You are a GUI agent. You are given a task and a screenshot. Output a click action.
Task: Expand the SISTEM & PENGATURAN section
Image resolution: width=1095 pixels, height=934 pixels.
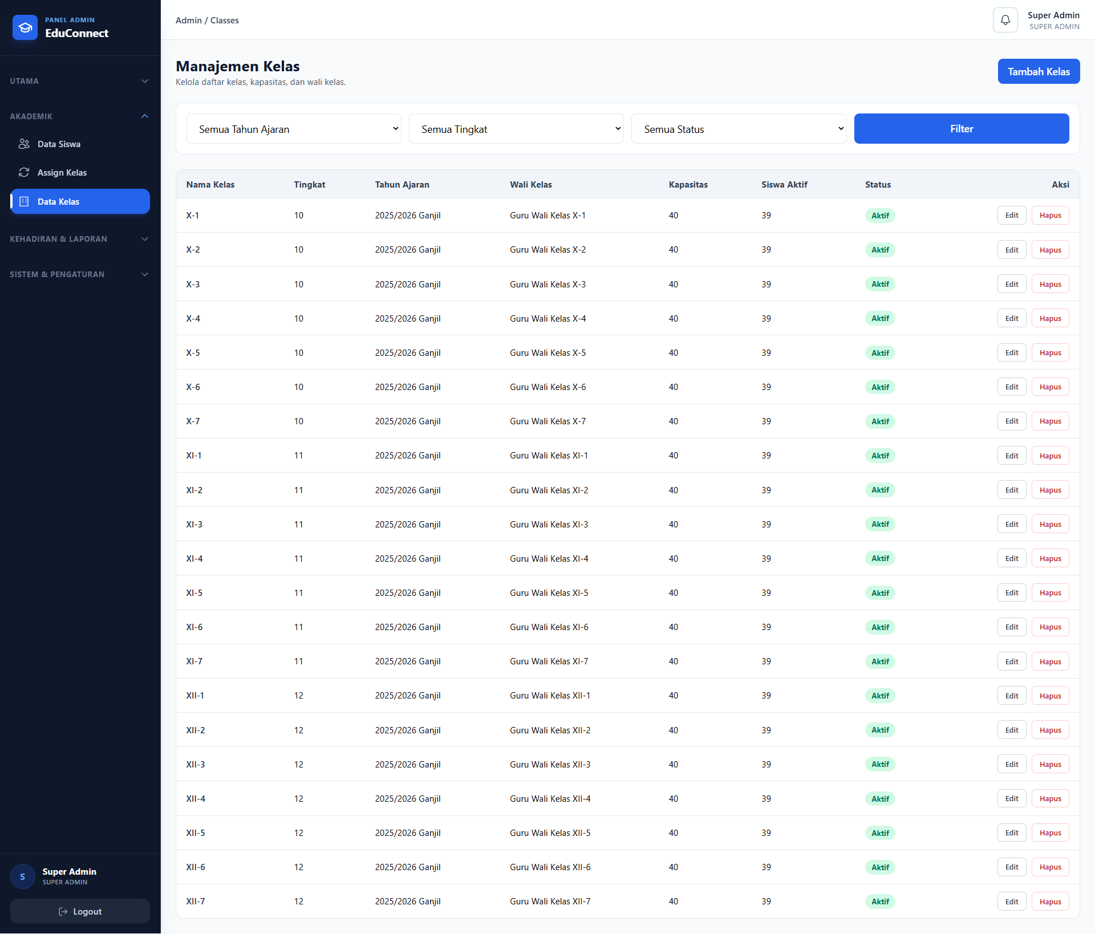point(80,274)
